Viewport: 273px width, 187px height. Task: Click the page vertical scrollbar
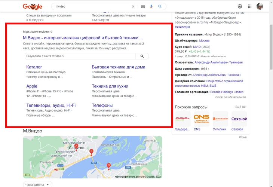[271, 47]
